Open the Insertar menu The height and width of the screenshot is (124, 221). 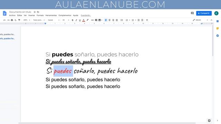click(31, 15)
